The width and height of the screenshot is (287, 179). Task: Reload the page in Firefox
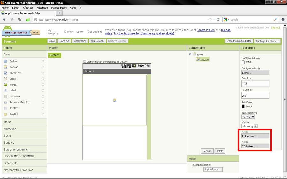(218, 19)
